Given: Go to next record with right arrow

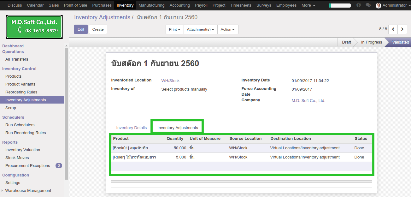Looking at the screenshot, I should pyautogui.click(x=402, y=29).
